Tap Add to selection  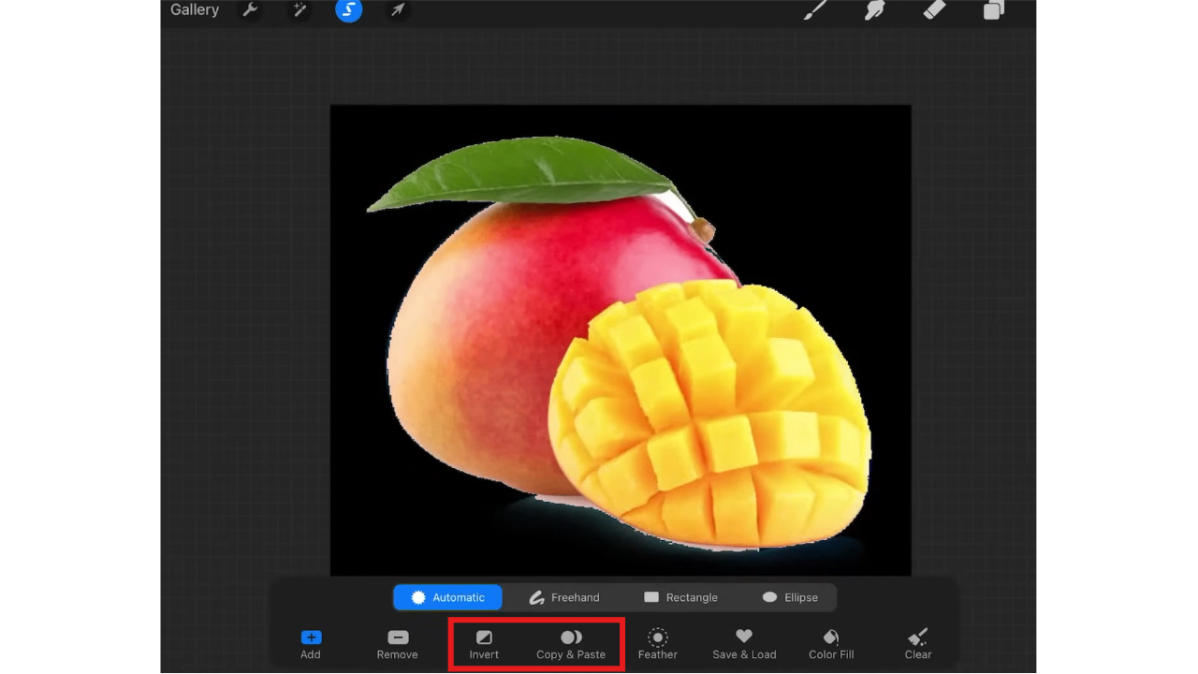(x=311, y=645)
